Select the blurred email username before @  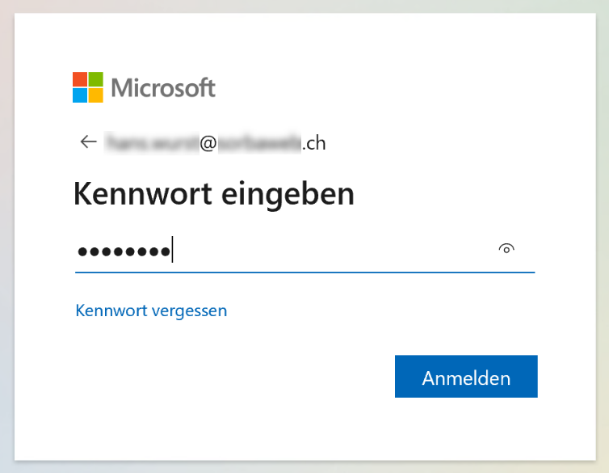(x=152, y=143)
